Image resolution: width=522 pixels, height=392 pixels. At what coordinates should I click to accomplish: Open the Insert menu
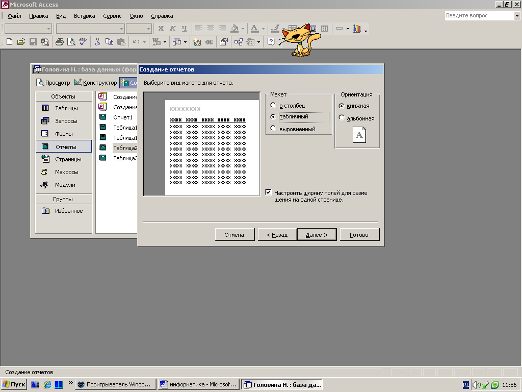click(84, 16)
